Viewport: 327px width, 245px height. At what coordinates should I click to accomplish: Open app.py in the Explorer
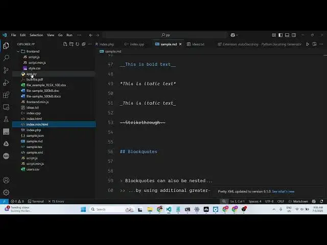coord(54,73)
